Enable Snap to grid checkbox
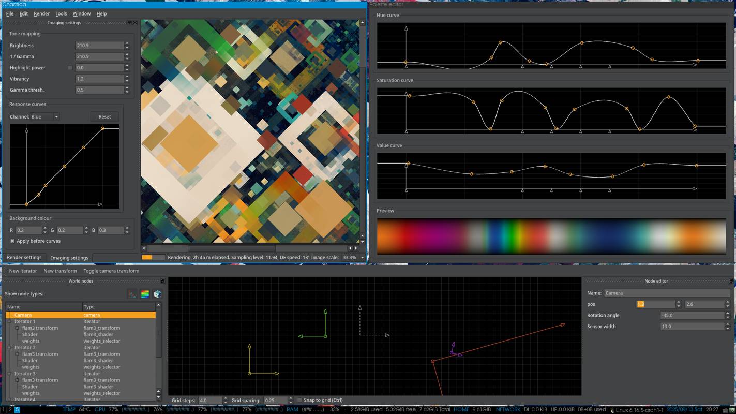 click(299, 400)
